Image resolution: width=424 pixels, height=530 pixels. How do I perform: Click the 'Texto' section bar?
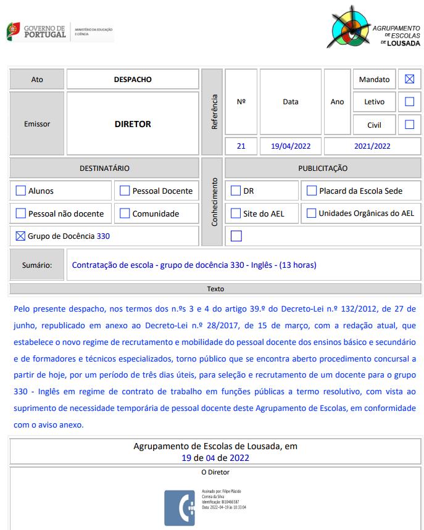pyautogui.click(x=215, y=289)
